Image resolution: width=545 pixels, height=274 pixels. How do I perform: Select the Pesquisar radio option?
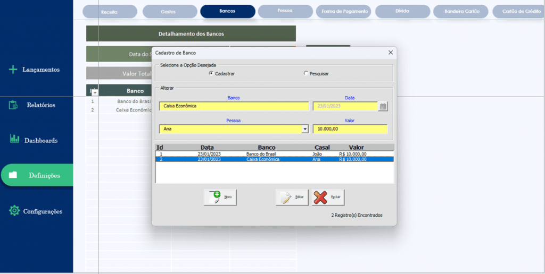click(x=306, y=73)
